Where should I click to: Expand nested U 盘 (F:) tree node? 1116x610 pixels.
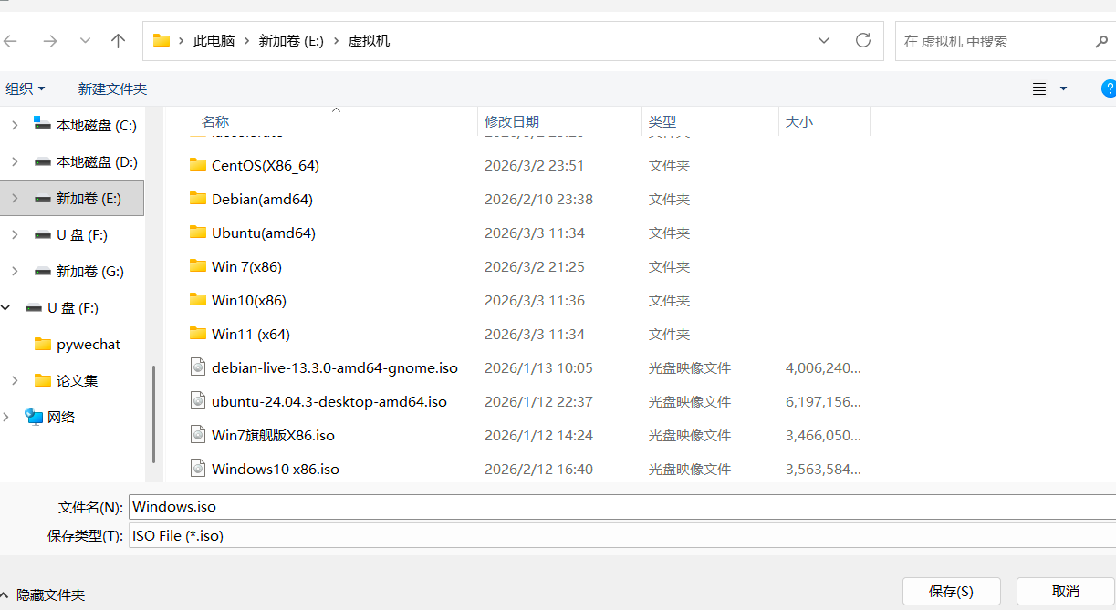point(15,234)
